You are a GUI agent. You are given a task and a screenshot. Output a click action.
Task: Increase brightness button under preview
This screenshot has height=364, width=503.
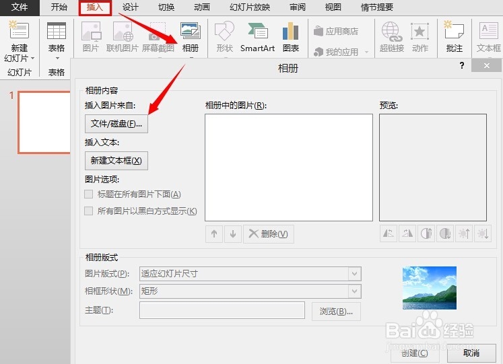coord(464,233)
